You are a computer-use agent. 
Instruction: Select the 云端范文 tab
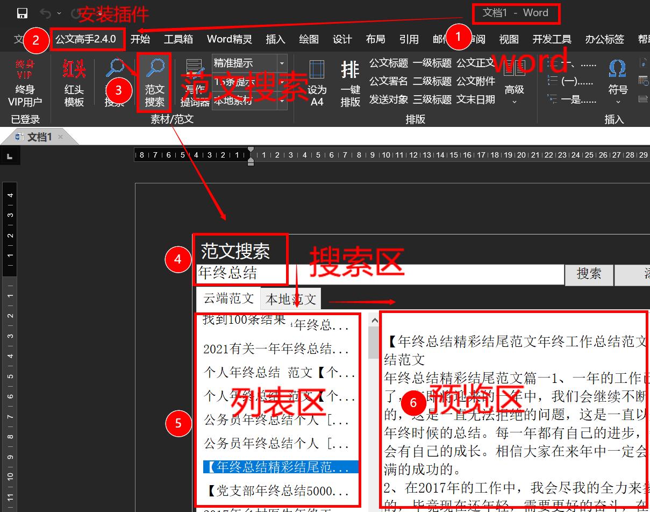[x=228, y=298]
